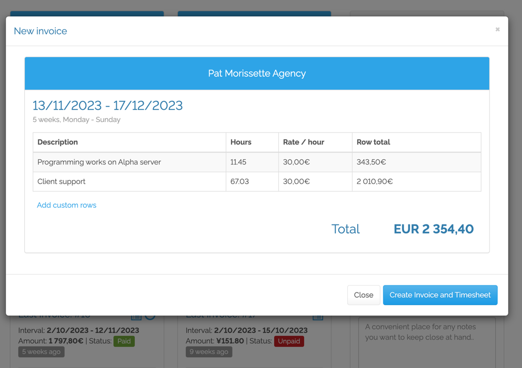Dismiss the New invoice dialog with the X icon
Image resolution: width=522 pixels, height=368 pixels.
(497, 29)
